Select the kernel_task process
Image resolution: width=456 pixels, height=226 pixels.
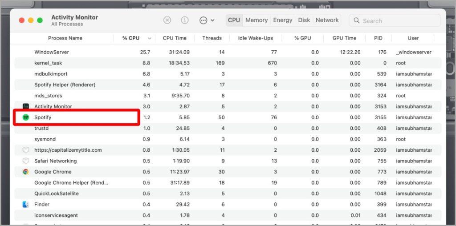48,63
